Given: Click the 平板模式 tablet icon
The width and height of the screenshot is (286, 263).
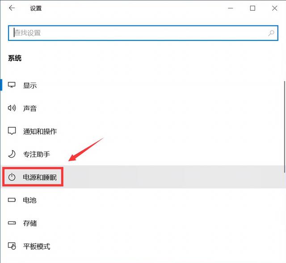Looking at the screenshot, I should [x=12, y=246].
